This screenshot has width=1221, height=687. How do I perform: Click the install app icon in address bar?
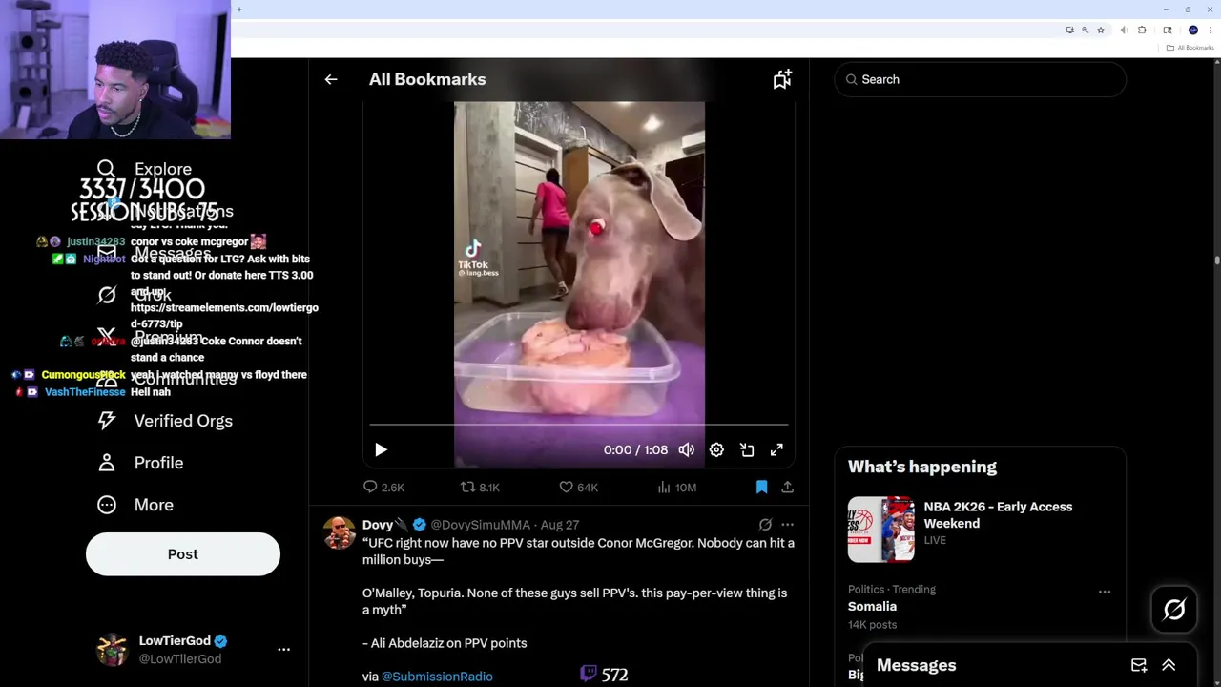(1070, 30)
